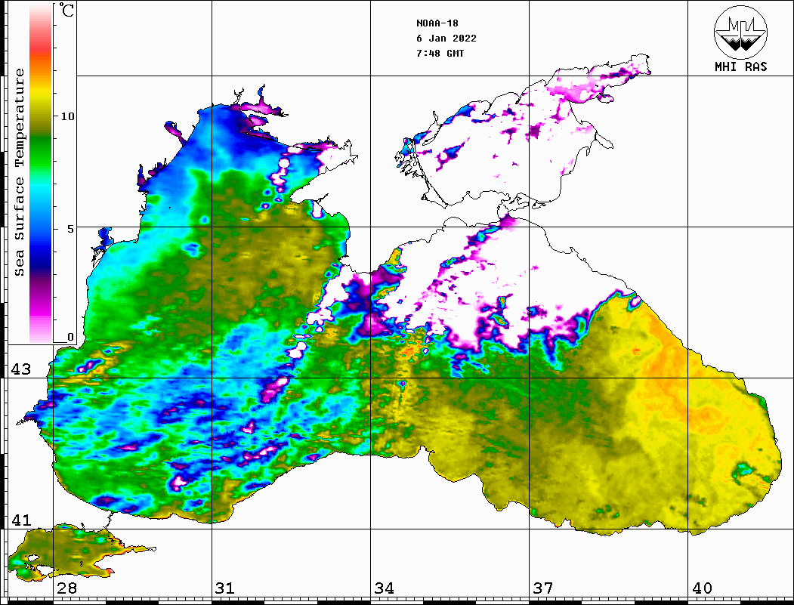Click the 'NOAA-18' satellite label
The image size is (794, 605).
(437, 23)
